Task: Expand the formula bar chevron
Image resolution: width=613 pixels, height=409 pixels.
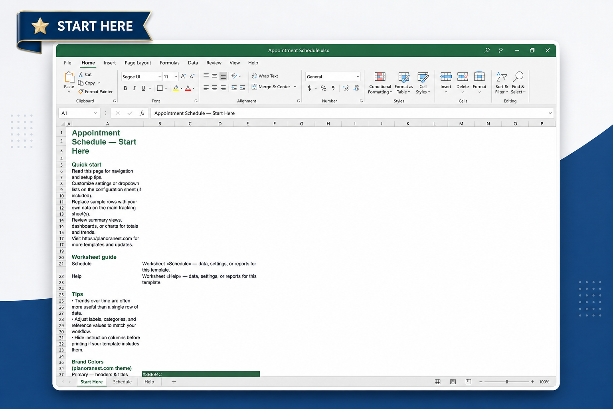Action: pyautogui.click(x=550, y=113)
